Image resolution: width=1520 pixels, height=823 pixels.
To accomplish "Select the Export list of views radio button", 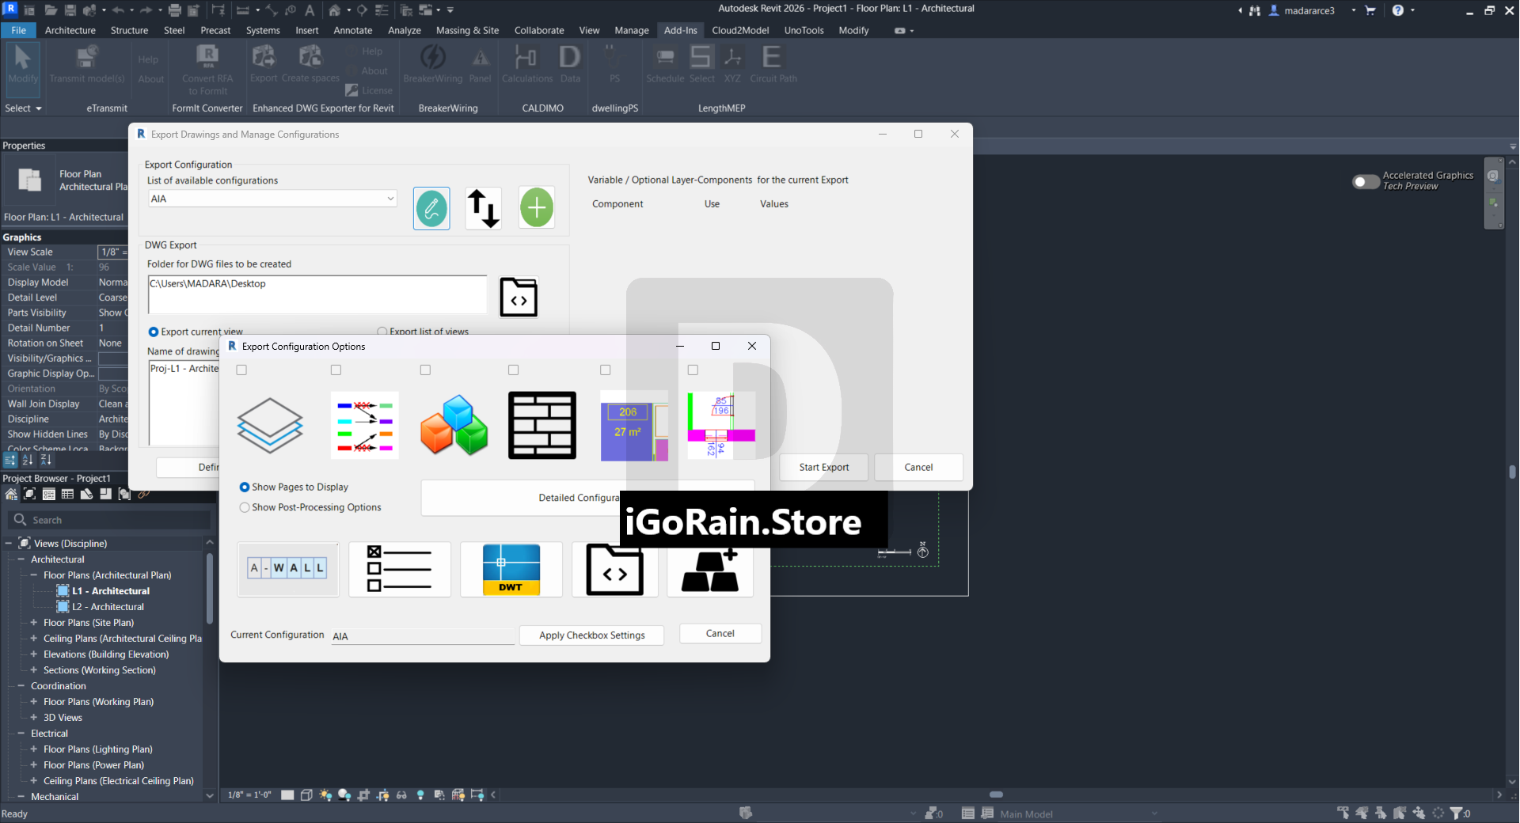I will coord(382,332).
